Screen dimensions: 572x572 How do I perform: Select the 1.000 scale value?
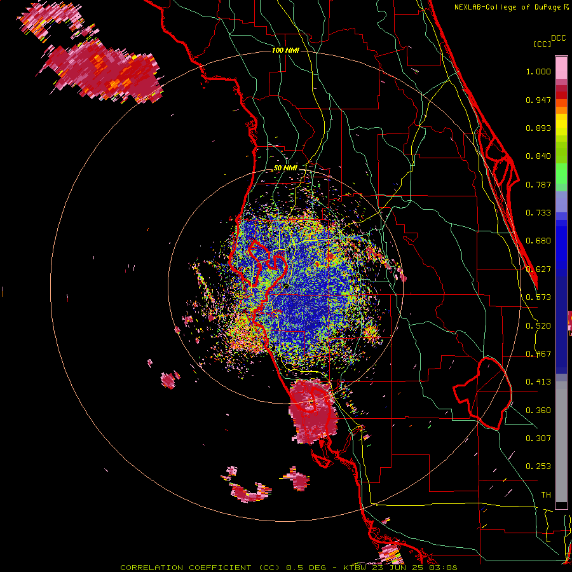coord(538,71)
